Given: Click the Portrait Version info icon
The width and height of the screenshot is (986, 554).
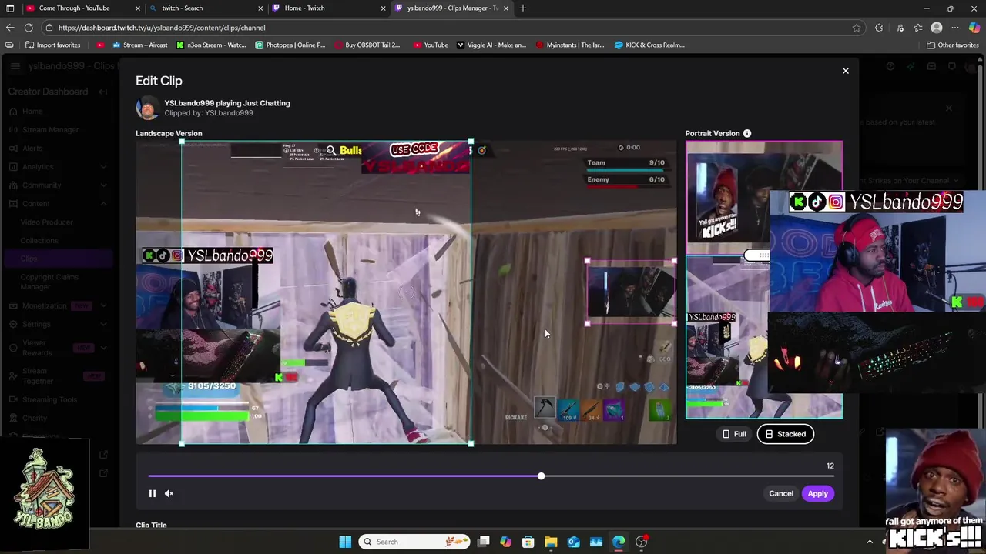Looking at the screenshot, I should tap(746, 133).
